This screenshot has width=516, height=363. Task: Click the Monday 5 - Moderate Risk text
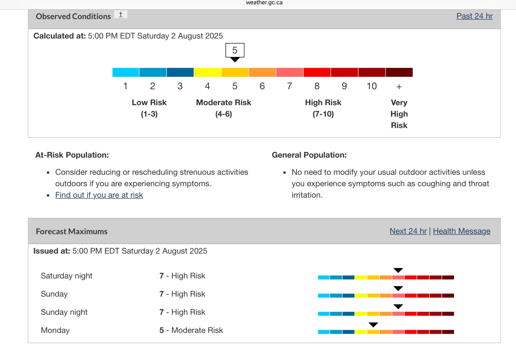point(191,330)
